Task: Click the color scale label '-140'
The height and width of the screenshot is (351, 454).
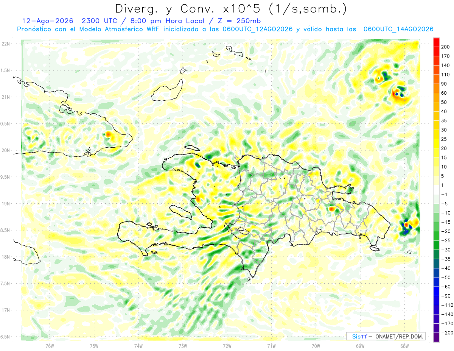Action: [448, 314]
